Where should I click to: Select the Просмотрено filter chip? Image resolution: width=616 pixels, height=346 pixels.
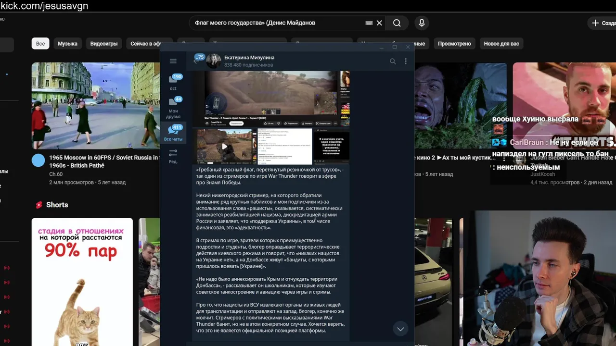[454, 44]
